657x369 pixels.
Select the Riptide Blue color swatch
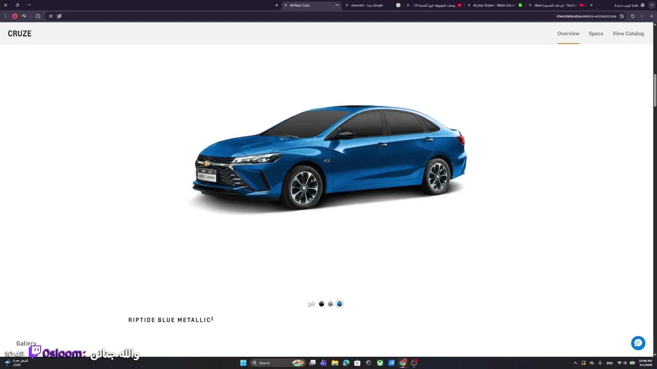(339, 304)
